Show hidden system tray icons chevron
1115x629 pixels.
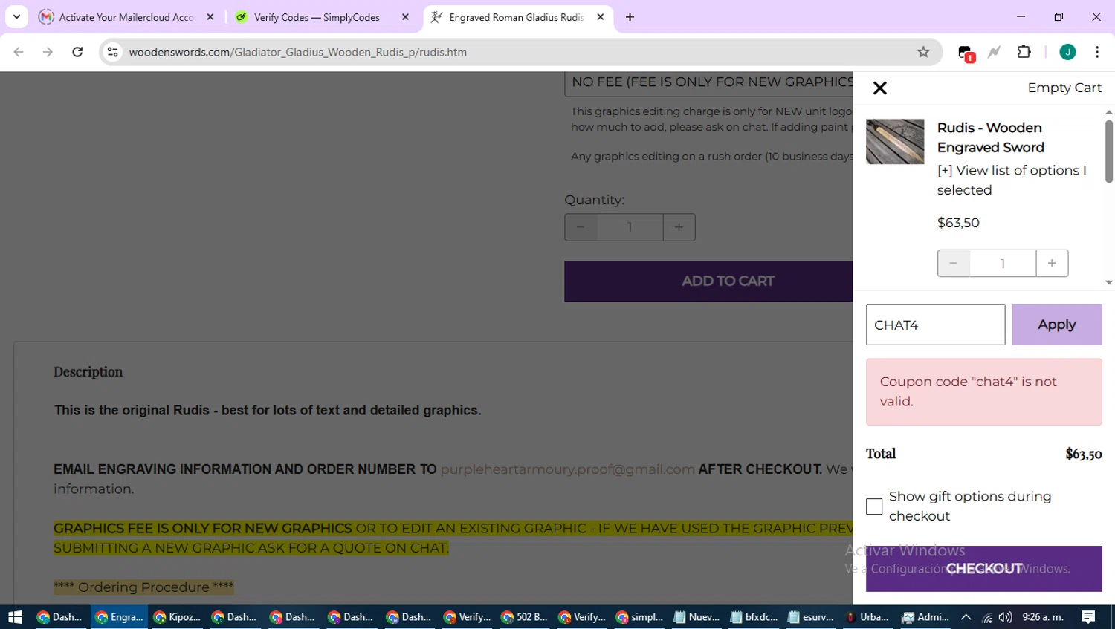pyautogui.click(x=966, y=617)
